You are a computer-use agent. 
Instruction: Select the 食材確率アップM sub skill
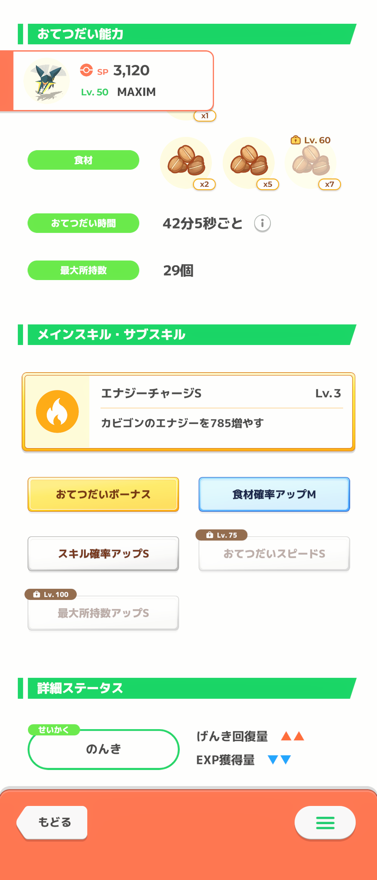pyautogui.click(x=274, y=494)
